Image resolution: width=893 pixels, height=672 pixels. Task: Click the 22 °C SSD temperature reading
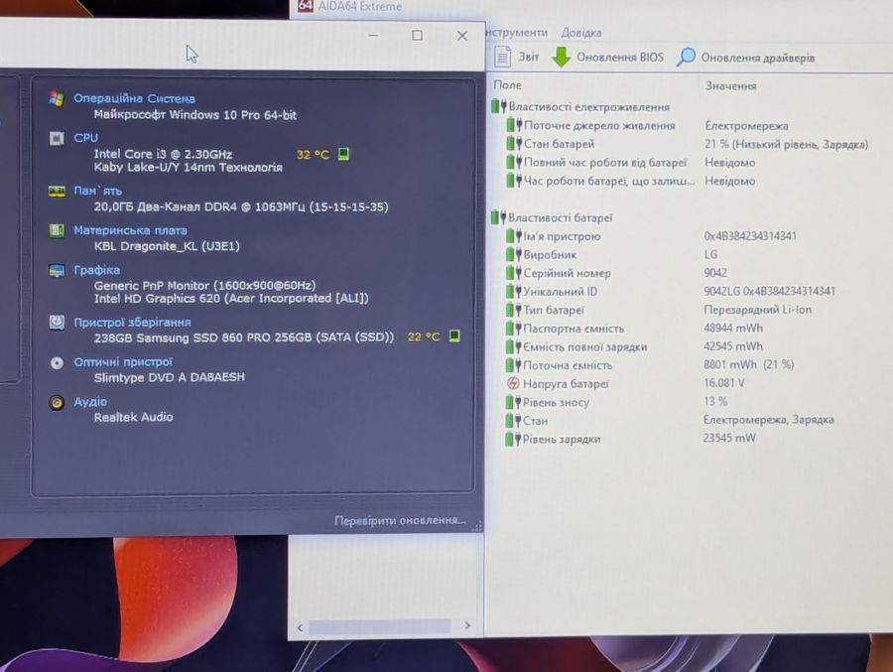tap(424, 336)
